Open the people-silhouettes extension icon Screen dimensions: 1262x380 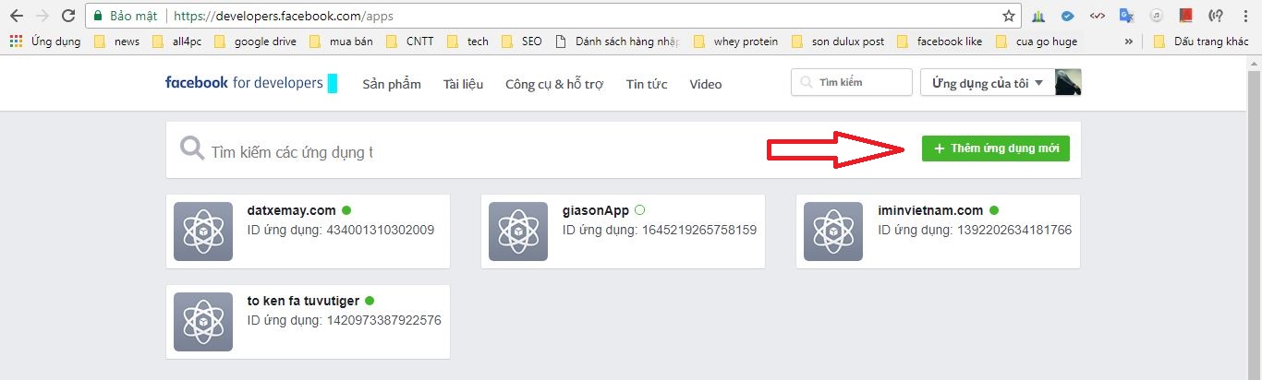pyautogui.click(x=1039, y=16)
